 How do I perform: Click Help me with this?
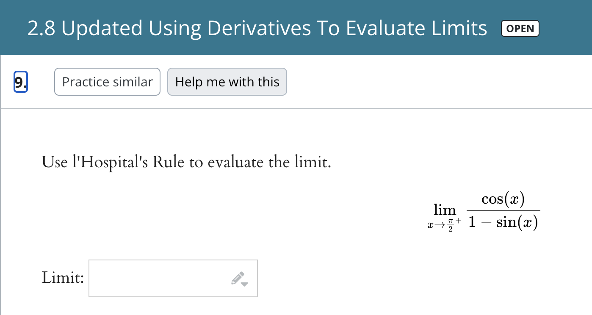click(227, 81)
